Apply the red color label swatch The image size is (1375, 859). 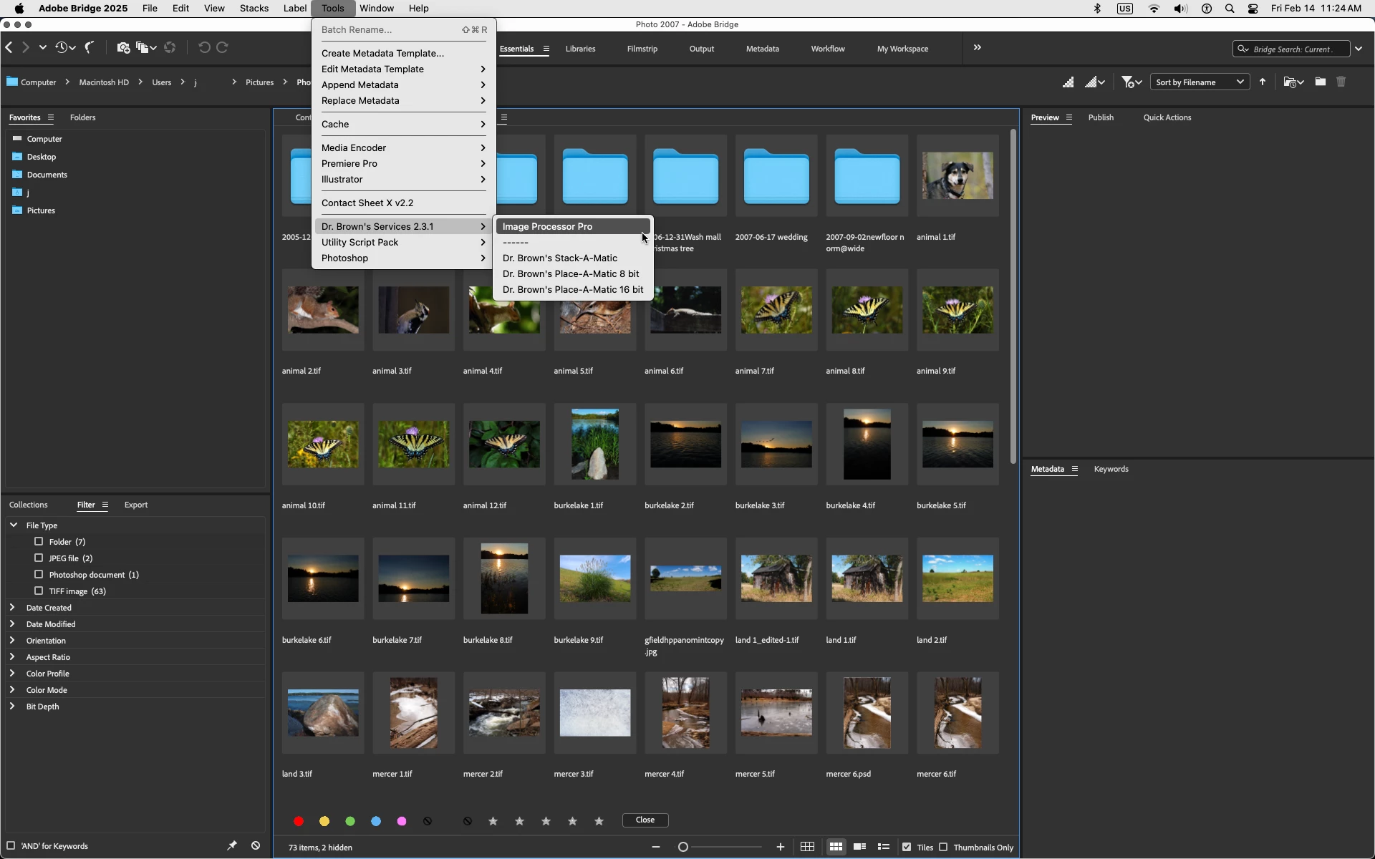[299, 821]
